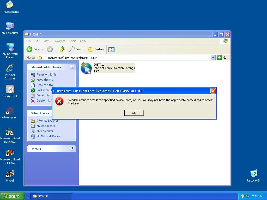Click the network connection tray icon

coord(248,196)
